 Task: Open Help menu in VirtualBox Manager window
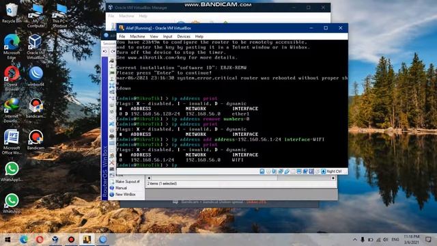click(x=143, y=16)
